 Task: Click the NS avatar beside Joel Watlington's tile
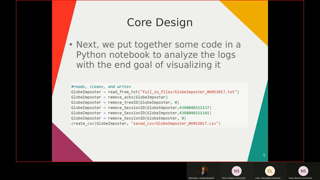coord(236,171)
